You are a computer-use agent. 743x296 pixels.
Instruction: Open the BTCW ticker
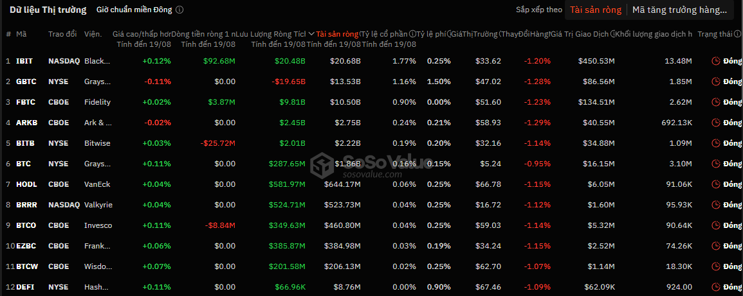[26, 266]
